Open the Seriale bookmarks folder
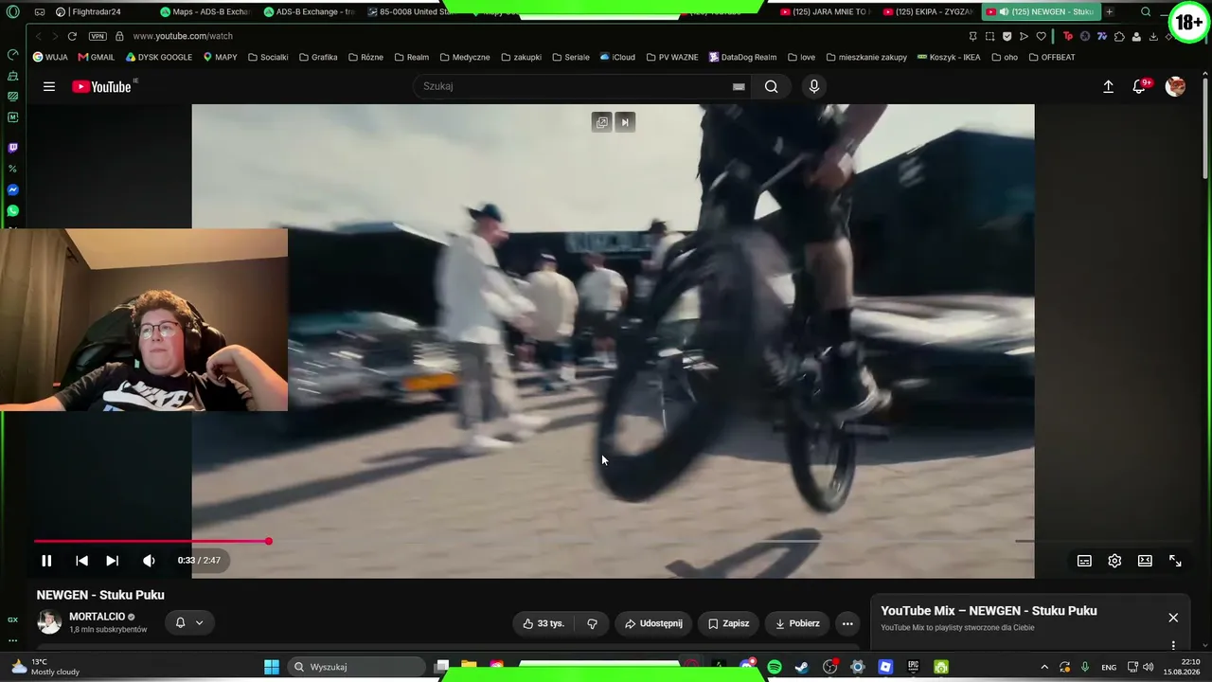 tap(571, 57)
